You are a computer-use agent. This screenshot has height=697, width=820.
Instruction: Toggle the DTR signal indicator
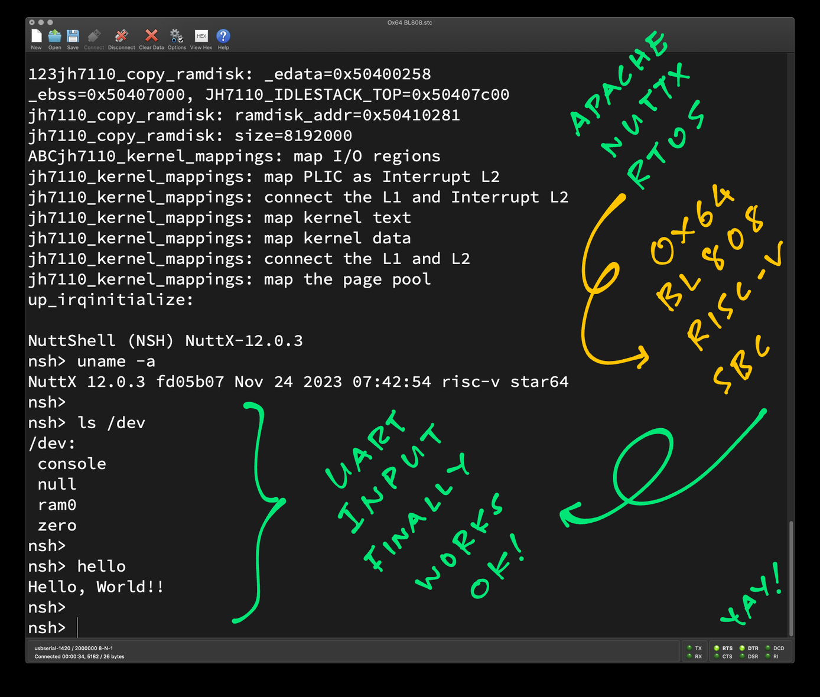point(742,648)
